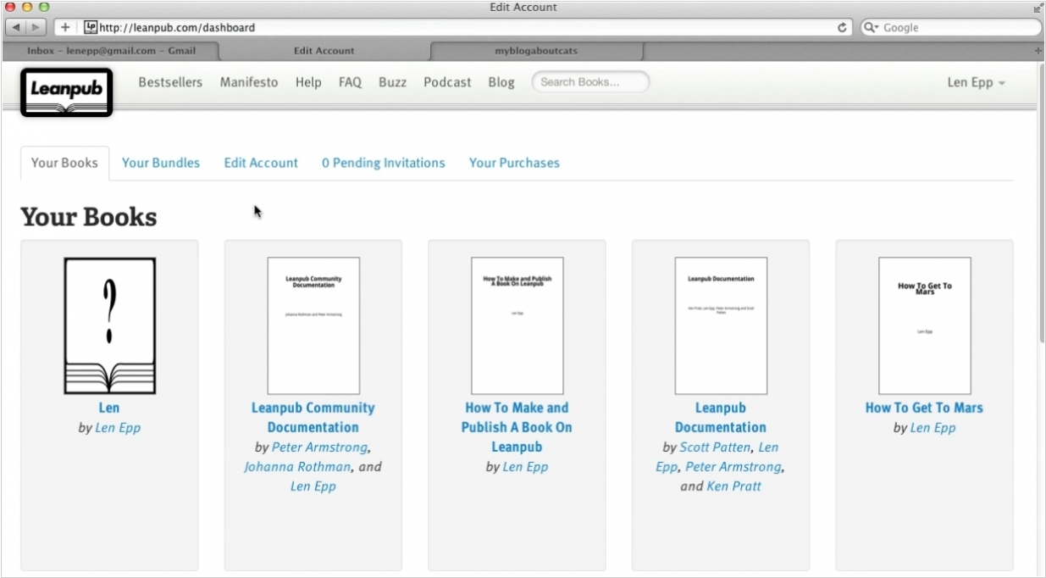
Task: Open the book titled Len
Action: [109, 408]
